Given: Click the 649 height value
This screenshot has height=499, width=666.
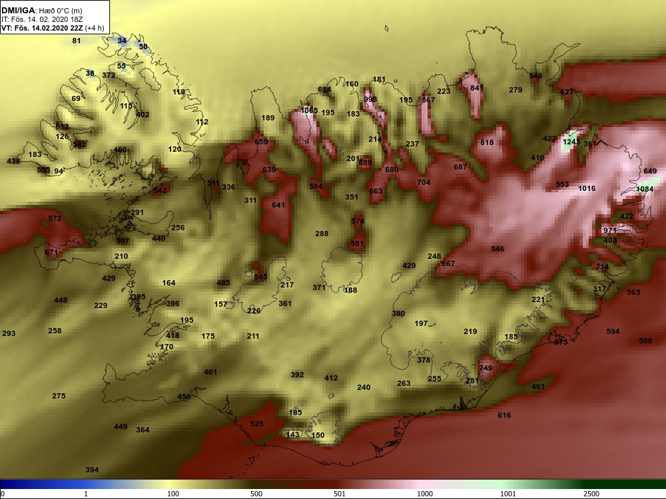Looking at the screenshot, I should pos(650,171).
